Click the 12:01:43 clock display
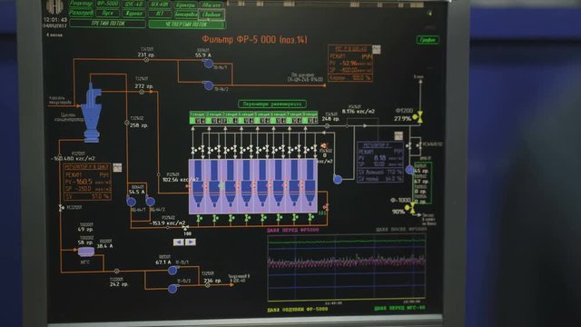Viewport: 581px width, 327px height. point(55,20)
